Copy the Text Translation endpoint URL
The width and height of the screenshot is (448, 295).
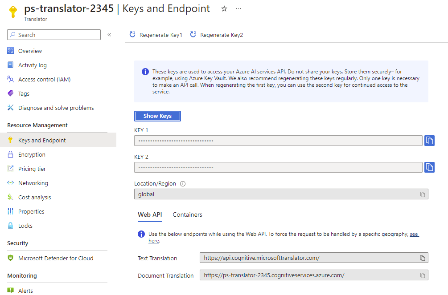pos(422,258)
